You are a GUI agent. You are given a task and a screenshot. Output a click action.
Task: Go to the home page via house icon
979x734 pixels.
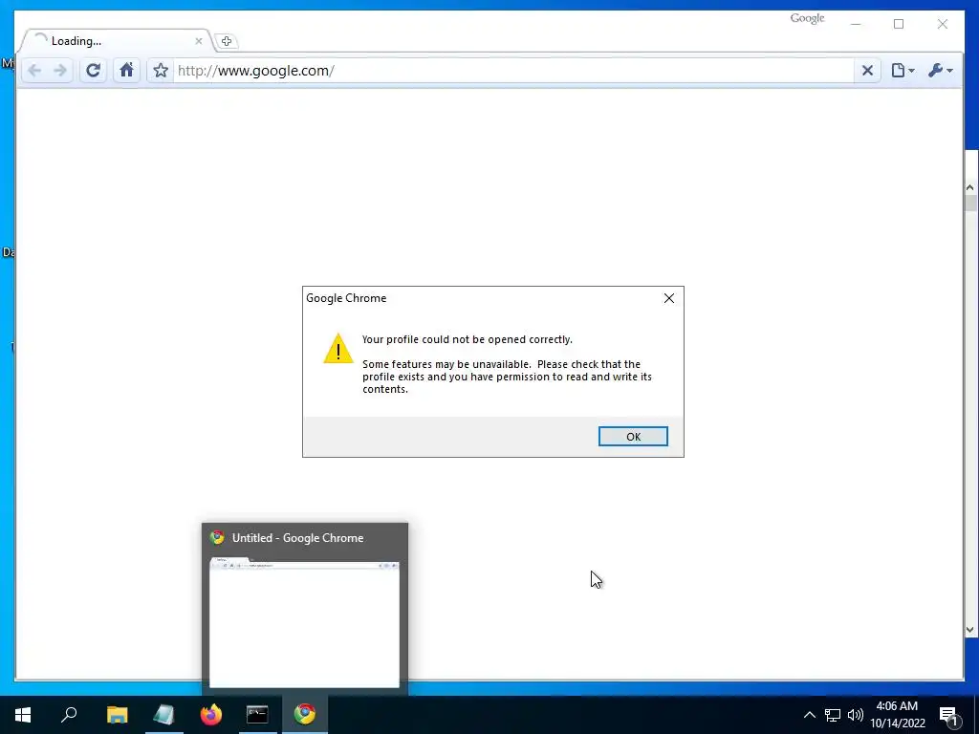(x=127, y=70)
